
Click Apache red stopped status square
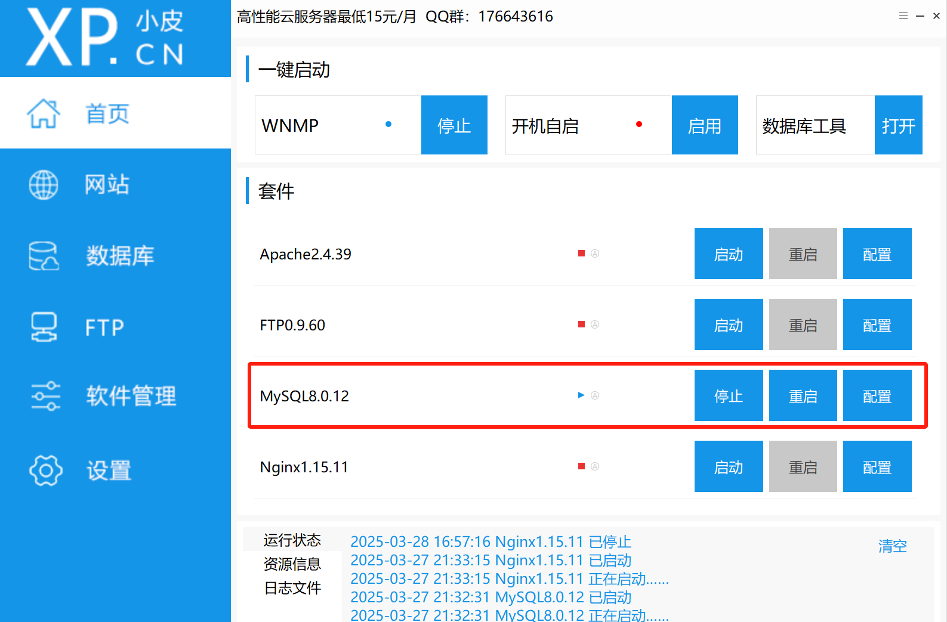(x=581, y=253)
